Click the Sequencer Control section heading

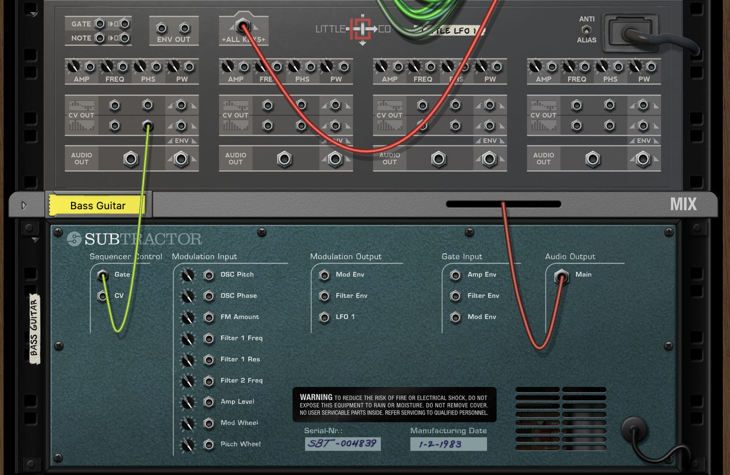126,257
